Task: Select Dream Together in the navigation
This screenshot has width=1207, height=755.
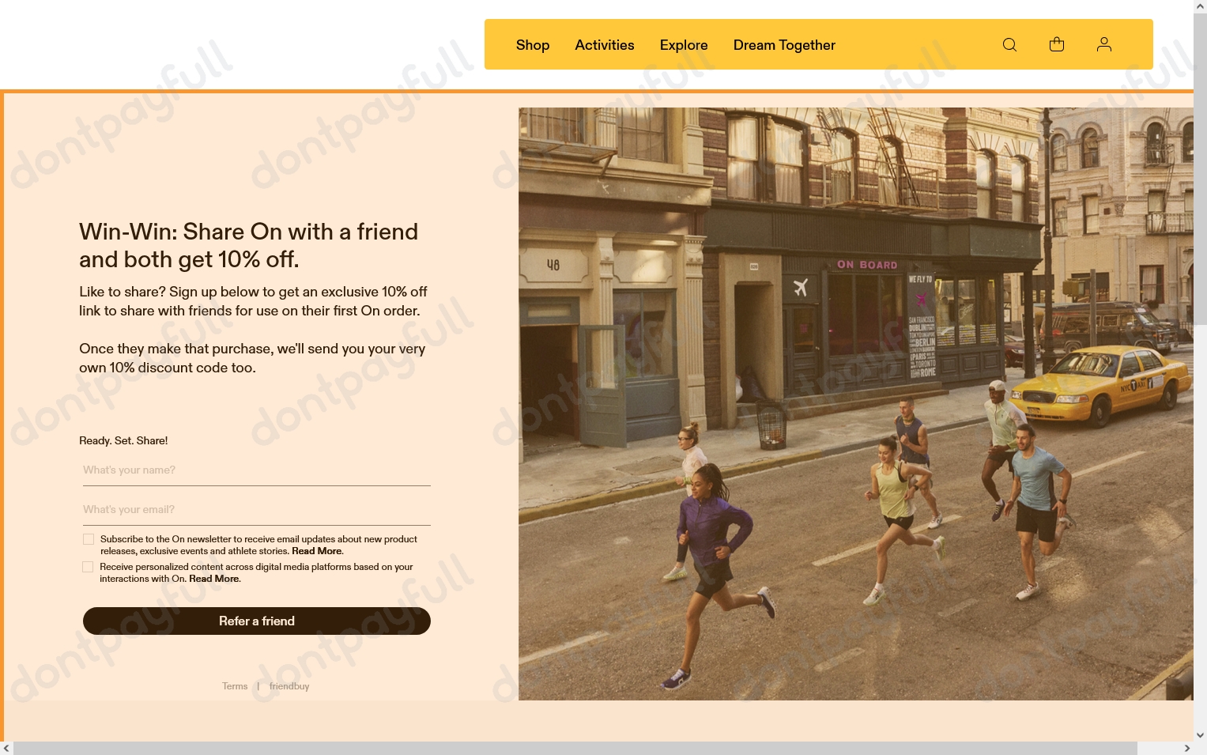Action: pos(784,45)
